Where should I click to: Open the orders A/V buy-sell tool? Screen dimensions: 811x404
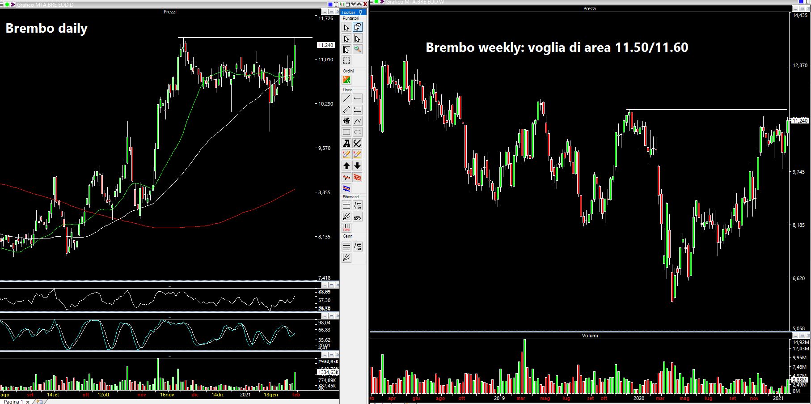(x=346, y=80)
